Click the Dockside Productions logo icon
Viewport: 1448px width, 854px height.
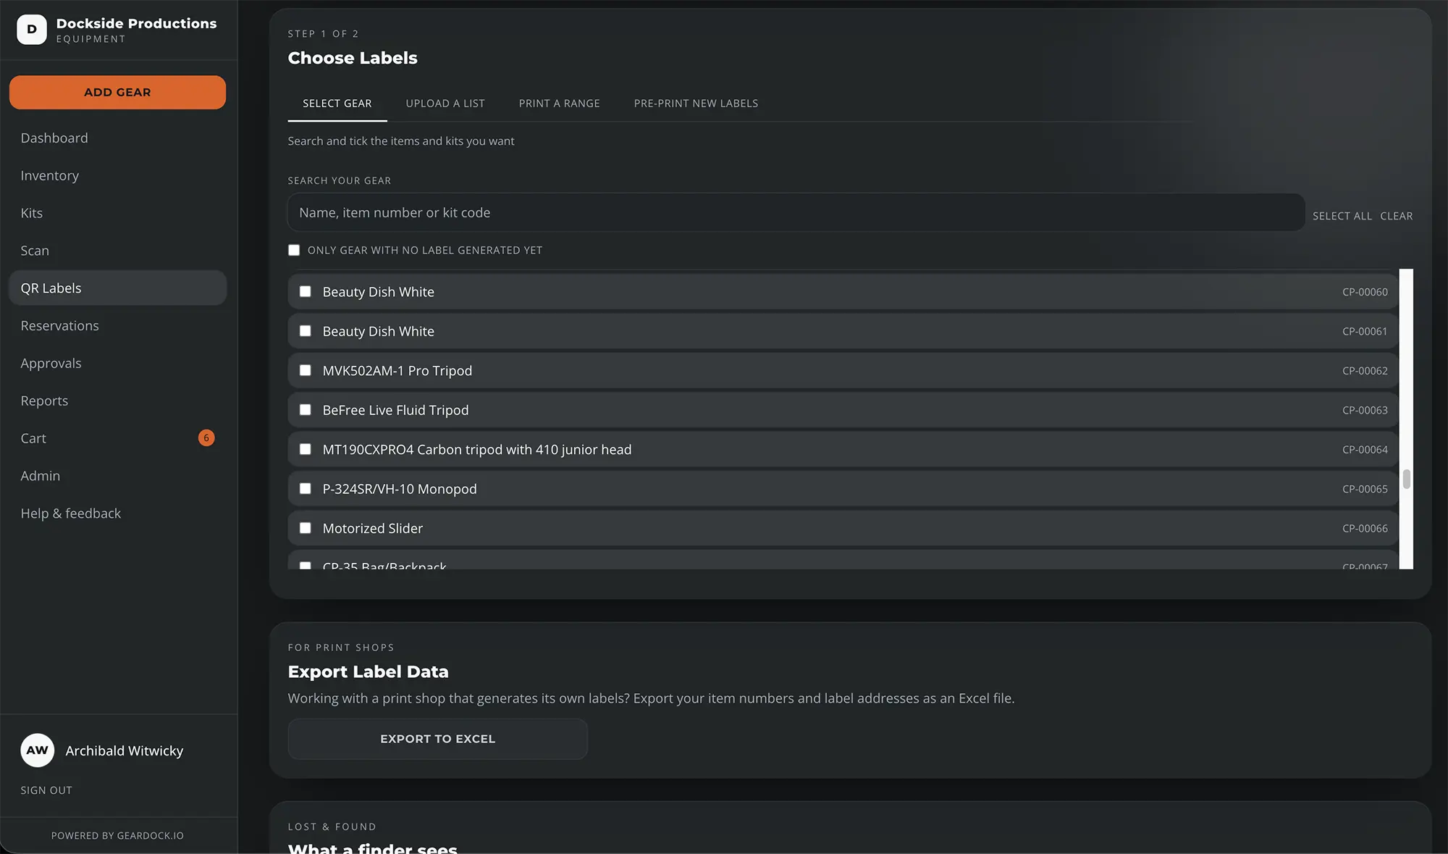pos(32,30)
